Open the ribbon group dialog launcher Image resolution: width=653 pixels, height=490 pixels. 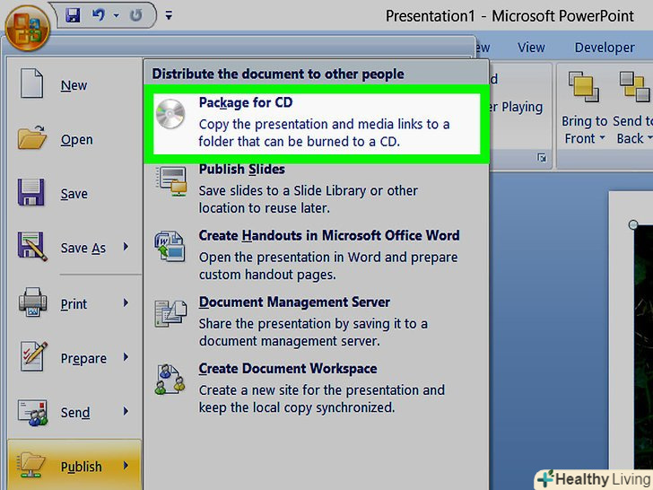542,158
